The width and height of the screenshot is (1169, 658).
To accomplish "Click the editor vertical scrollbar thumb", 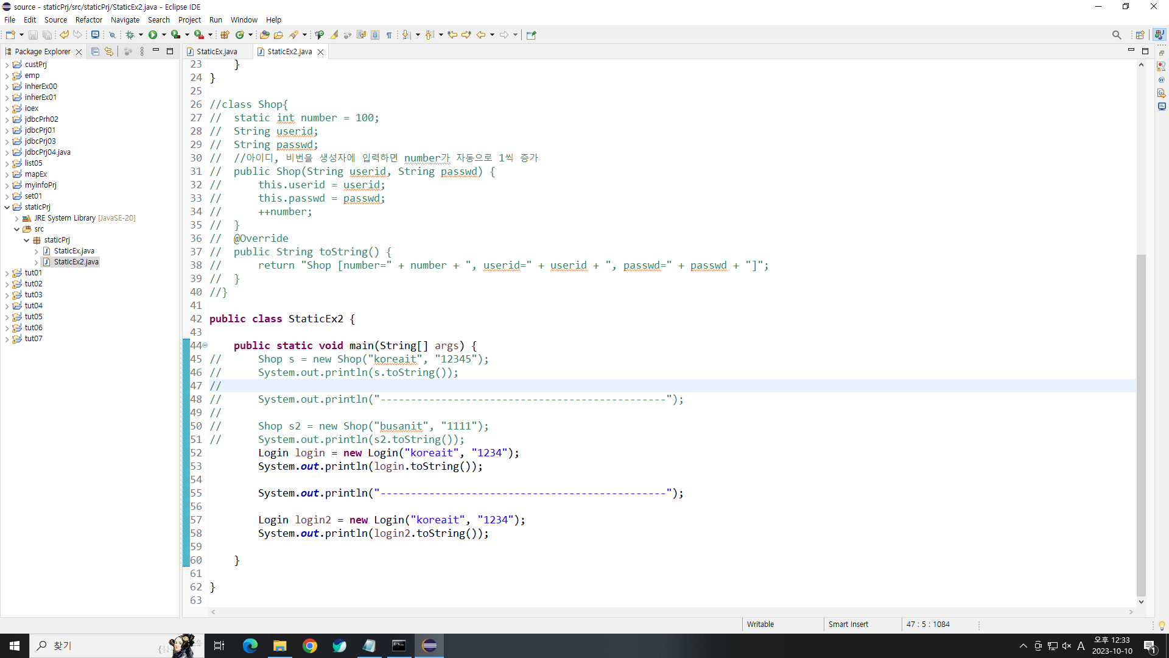I will point(1141,426).
